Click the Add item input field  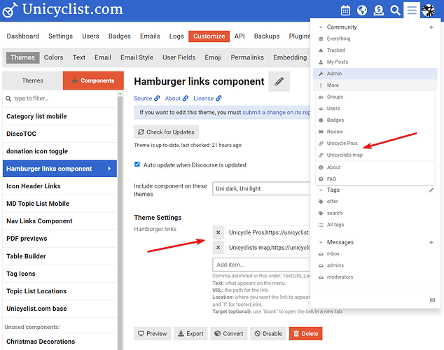tap(261, 265)
